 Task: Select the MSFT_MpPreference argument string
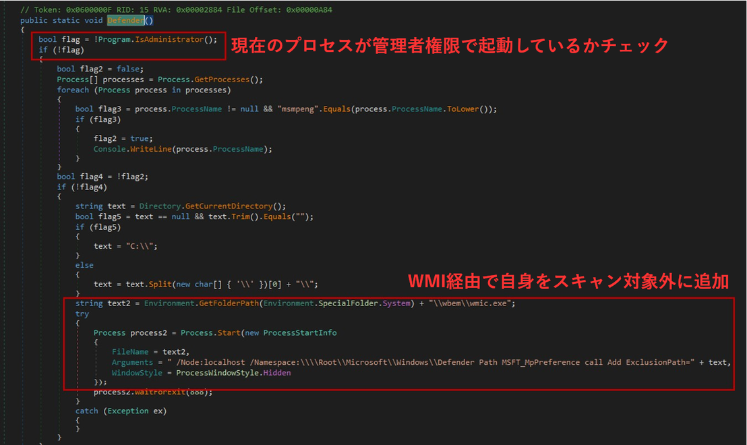click(x=431, y=363)
